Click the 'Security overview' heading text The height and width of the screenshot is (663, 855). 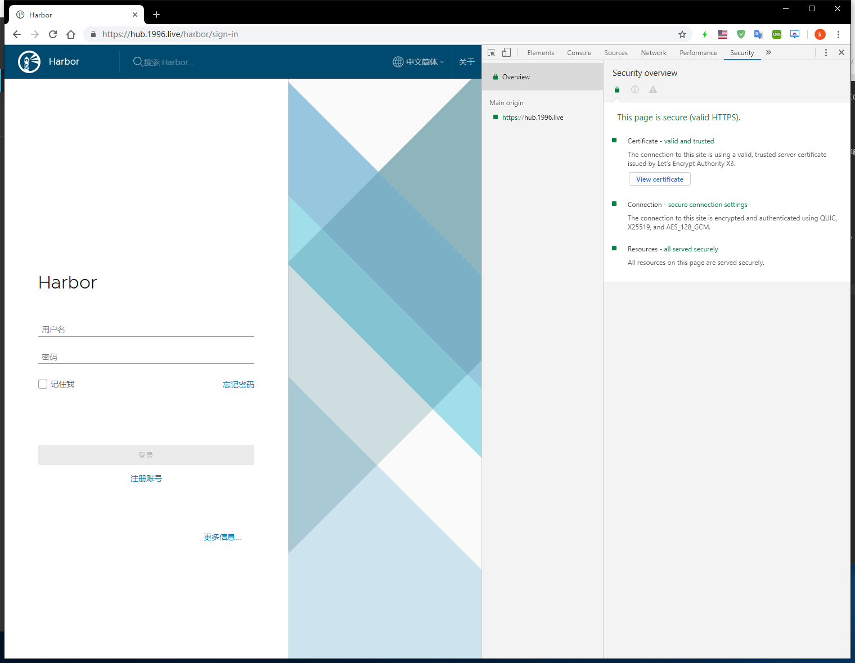645,73
